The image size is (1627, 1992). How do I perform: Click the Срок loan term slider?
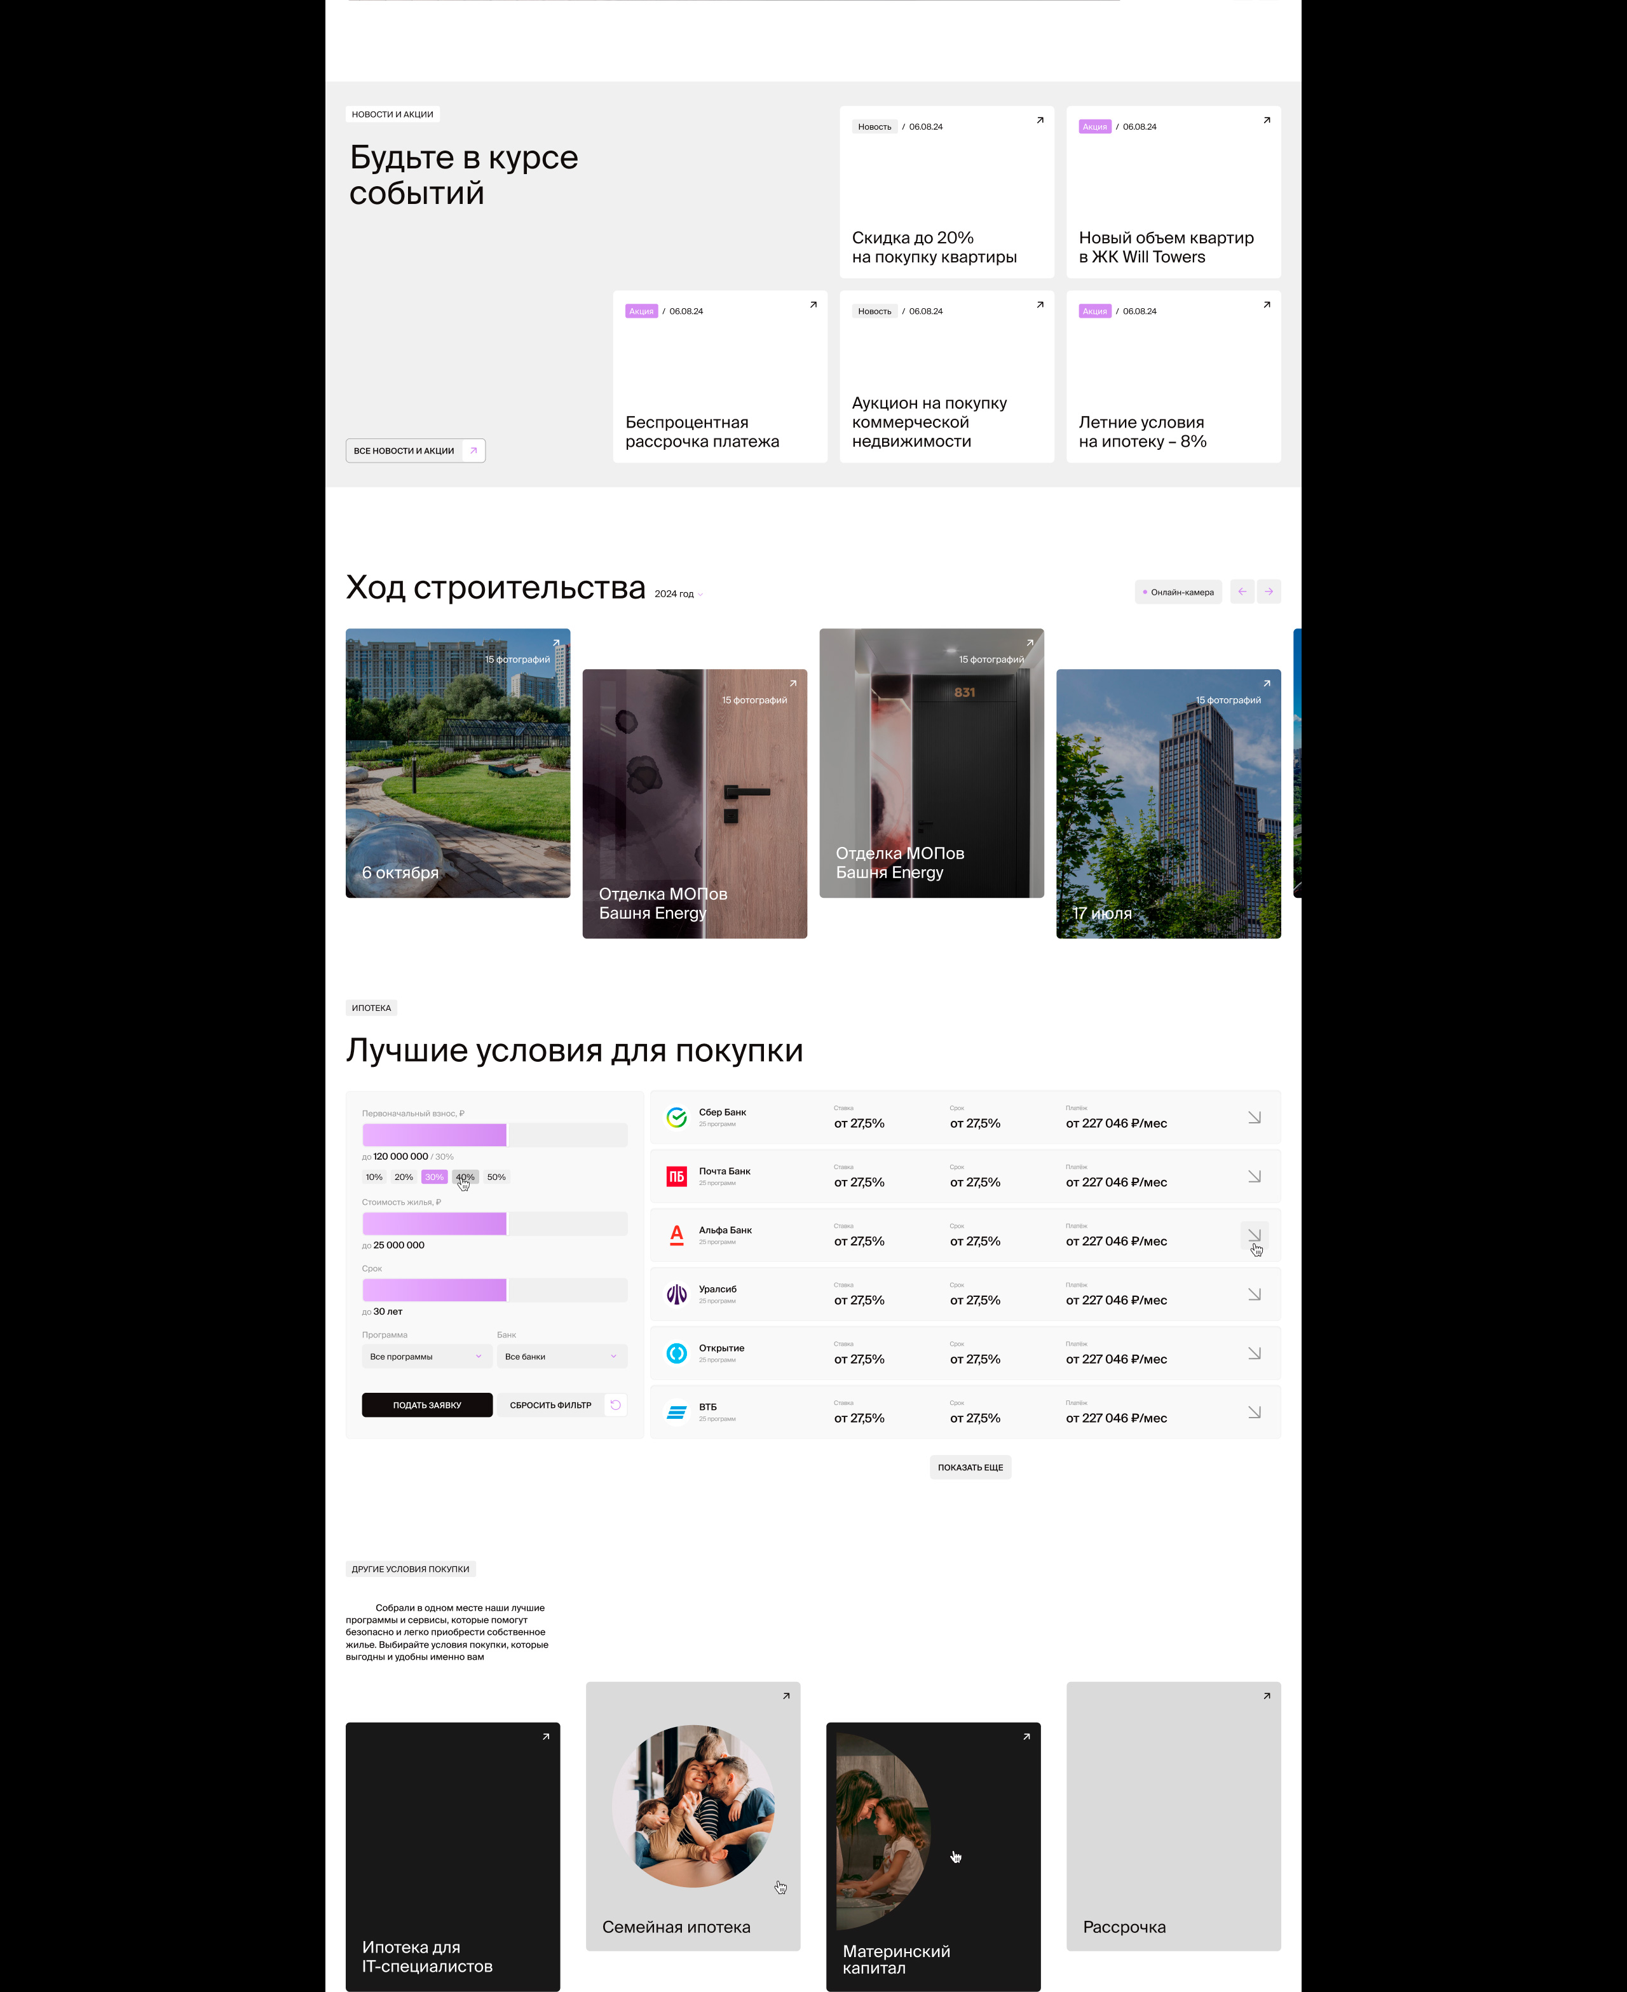click(x=495, y=1291)
